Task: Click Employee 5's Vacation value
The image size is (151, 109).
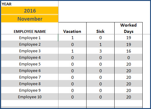Action: [72, 64]
